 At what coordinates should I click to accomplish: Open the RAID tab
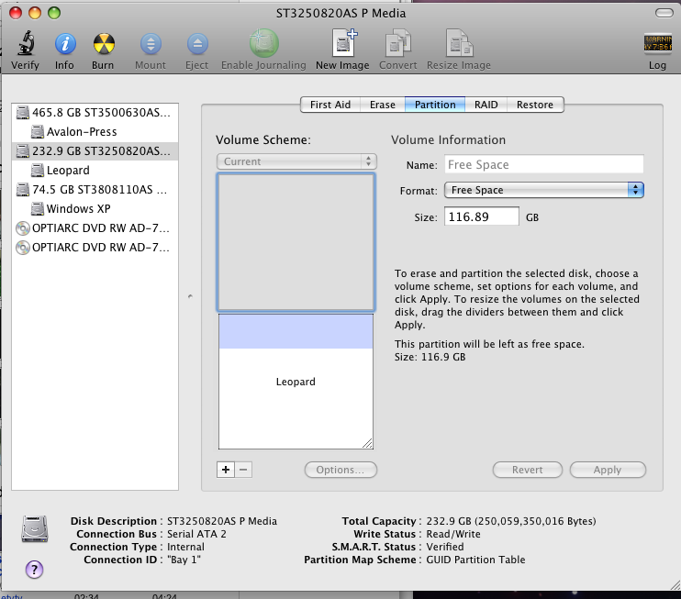tap(486, 105)
